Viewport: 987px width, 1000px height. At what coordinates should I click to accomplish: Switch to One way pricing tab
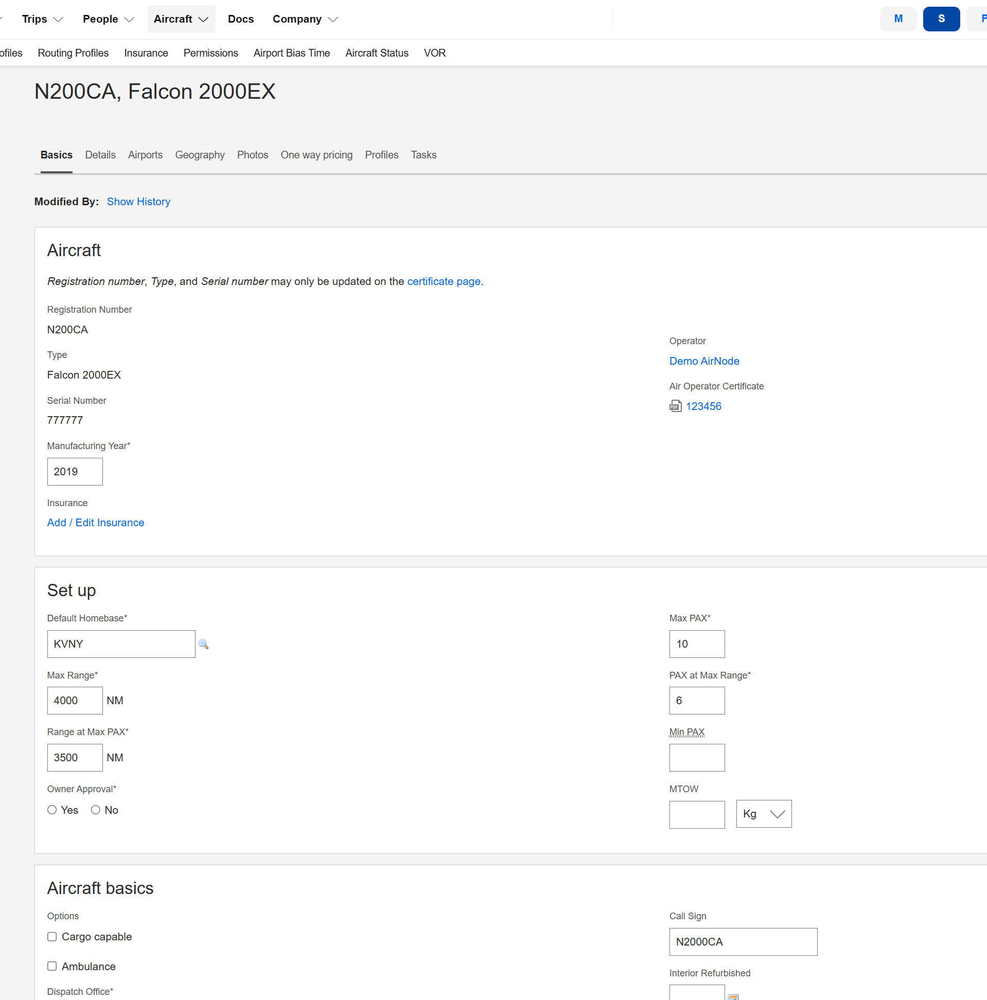316,155
